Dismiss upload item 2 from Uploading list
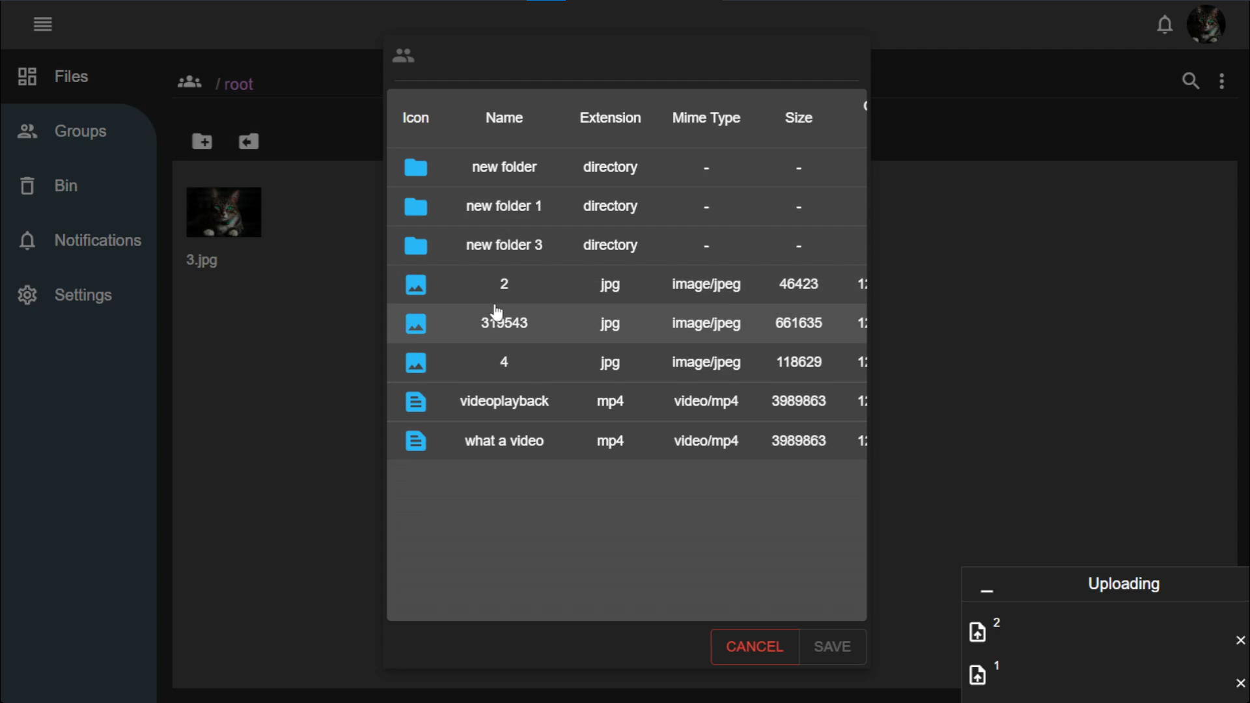 pyautogui.click(x=1240, y=641)
